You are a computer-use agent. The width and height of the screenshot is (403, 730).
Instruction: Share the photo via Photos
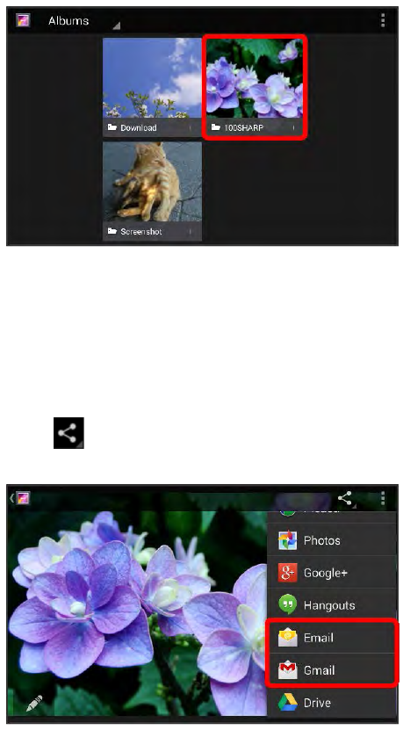click(x=332, y=540)
